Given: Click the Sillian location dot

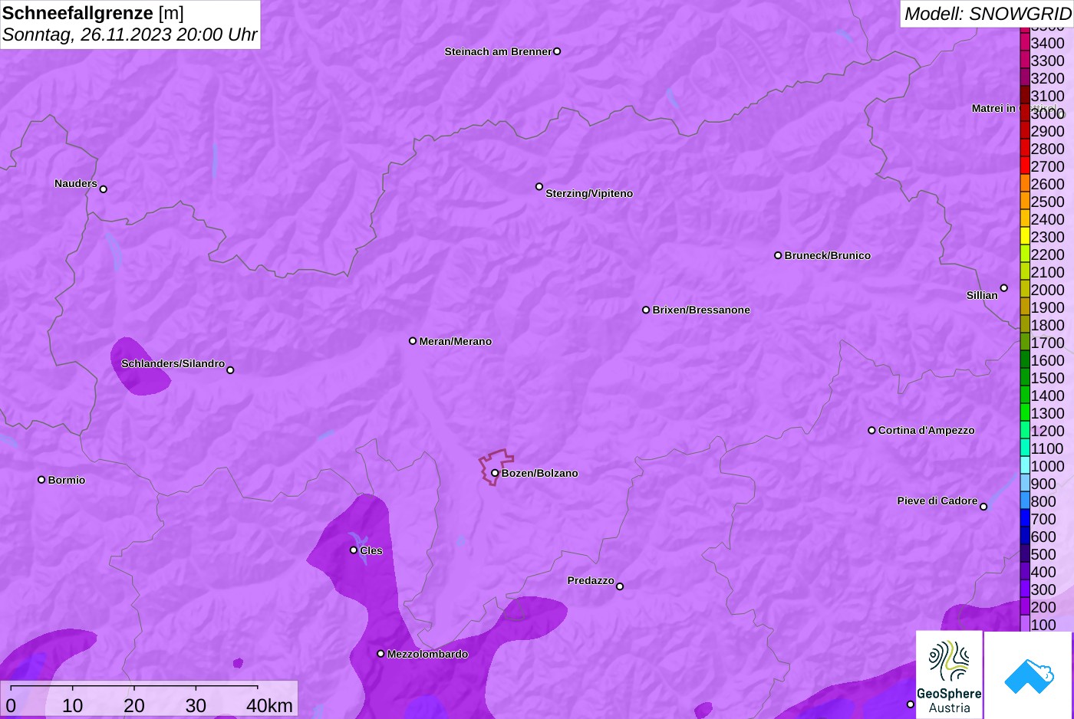Looking at the screenshot, I should click(x=1004, y=288).
